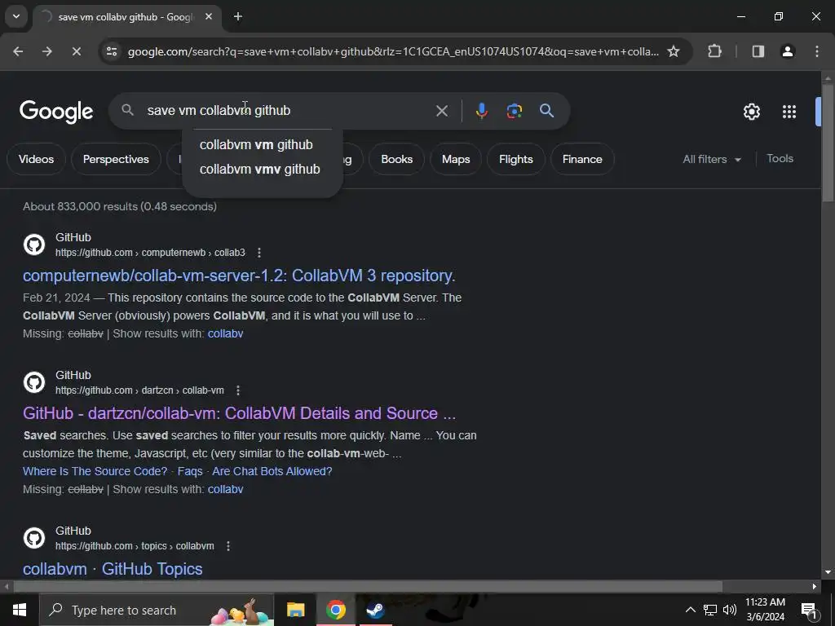Switch to the Maps filter
Image resolution: width=835 pixels, height=626 pixels.
coord(456,159)
